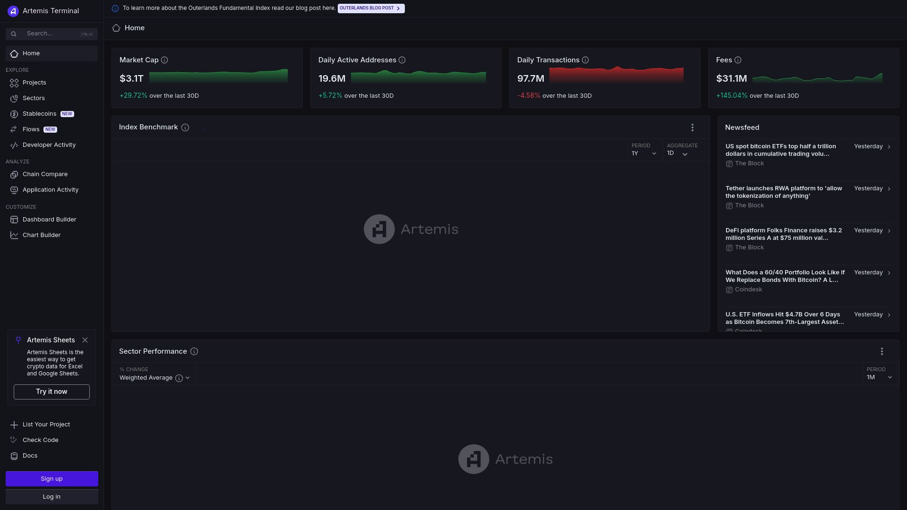Expand the bitcoin ETFs news chevron
Screen dimensions: 907x510
[889, 147]
